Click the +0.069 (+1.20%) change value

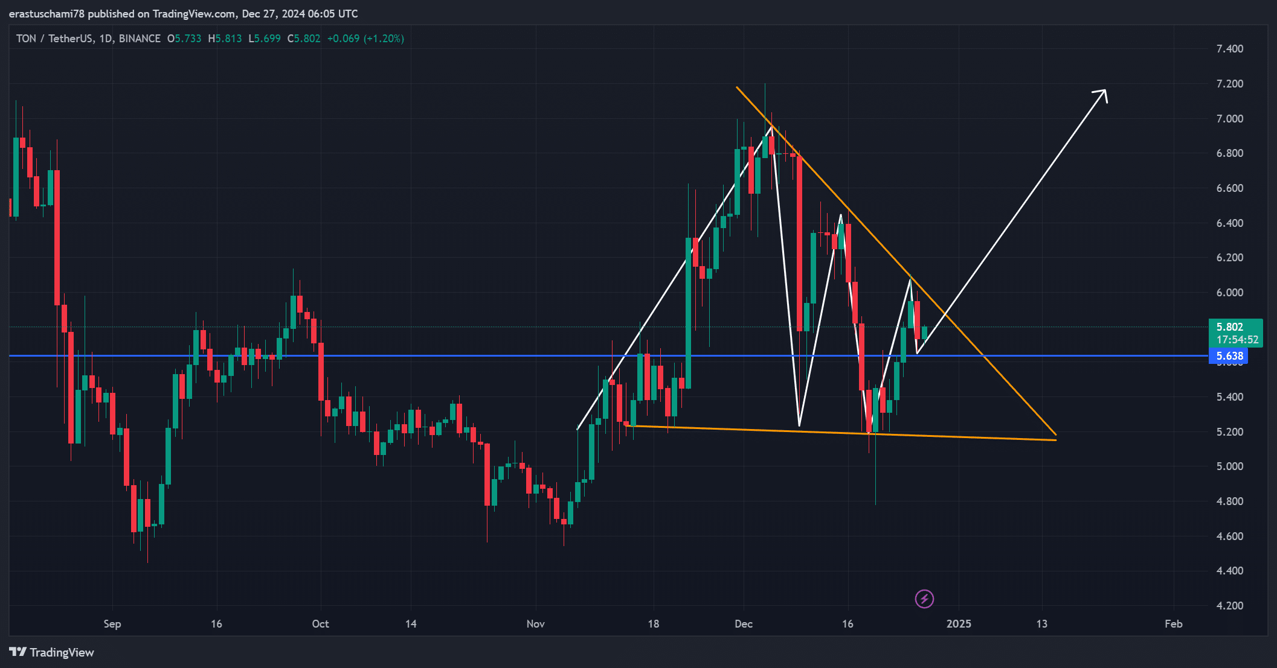[365, 39]
